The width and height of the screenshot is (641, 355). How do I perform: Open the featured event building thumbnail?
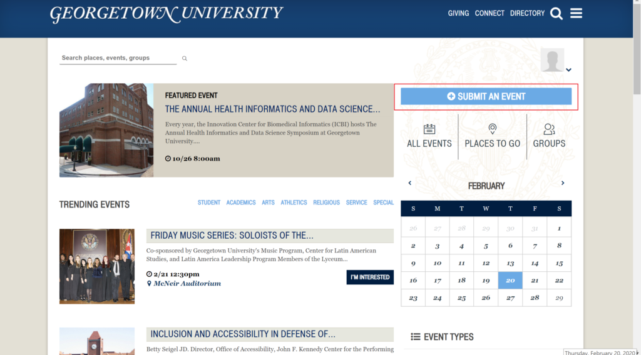point(106,130)
